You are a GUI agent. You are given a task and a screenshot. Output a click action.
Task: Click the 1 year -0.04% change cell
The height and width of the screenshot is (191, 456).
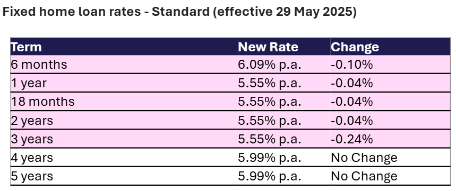click(390, 83)
